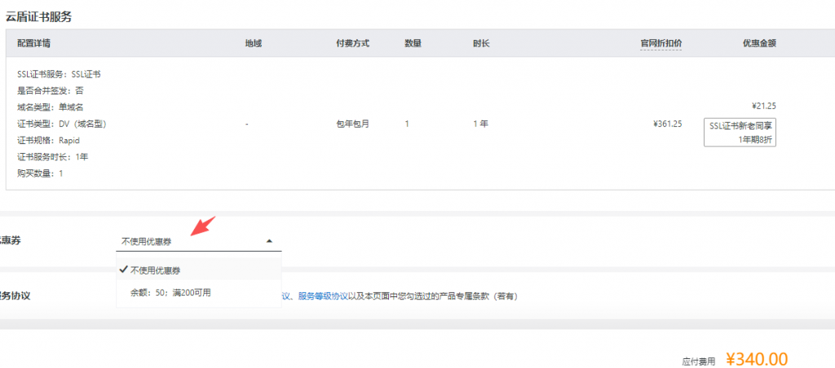Click the 应付费用 total ¥340.00

coord(756,359)
